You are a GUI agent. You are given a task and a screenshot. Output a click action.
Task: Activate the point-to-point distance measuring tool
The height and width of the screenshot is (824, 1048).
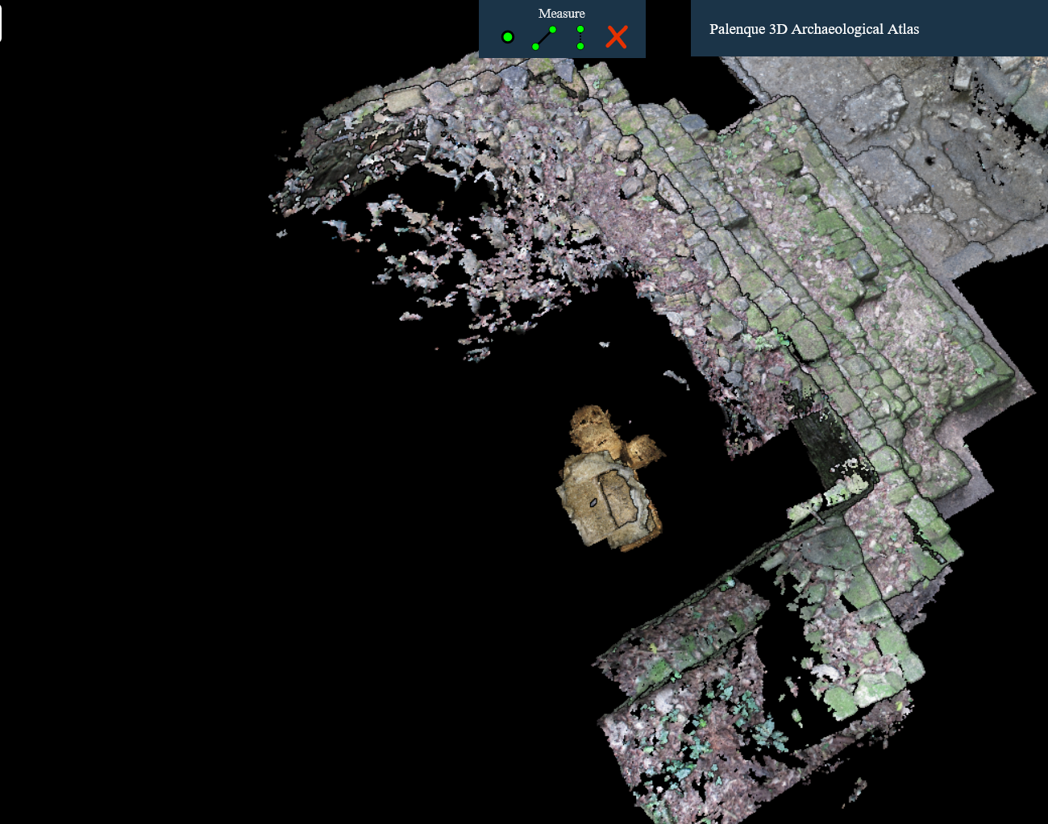(x=544, y=36)
